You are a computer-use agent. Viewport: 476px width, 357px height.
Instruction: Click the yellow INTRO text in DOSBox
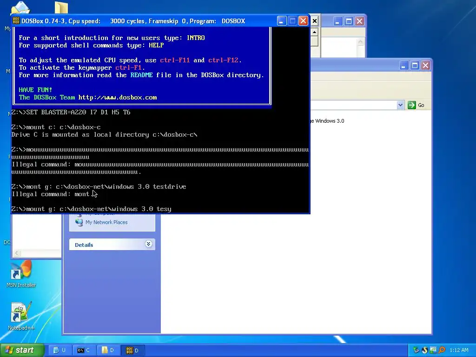pos(196,38)
